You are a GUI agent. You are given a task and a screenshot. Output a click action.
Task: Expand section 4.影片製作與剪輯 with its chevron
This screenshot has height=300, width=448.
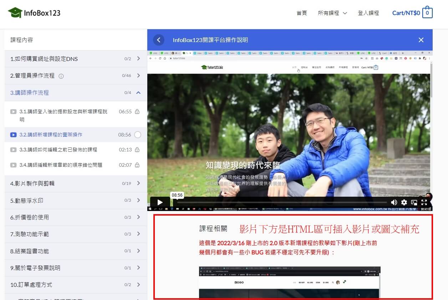pos(138,183)
